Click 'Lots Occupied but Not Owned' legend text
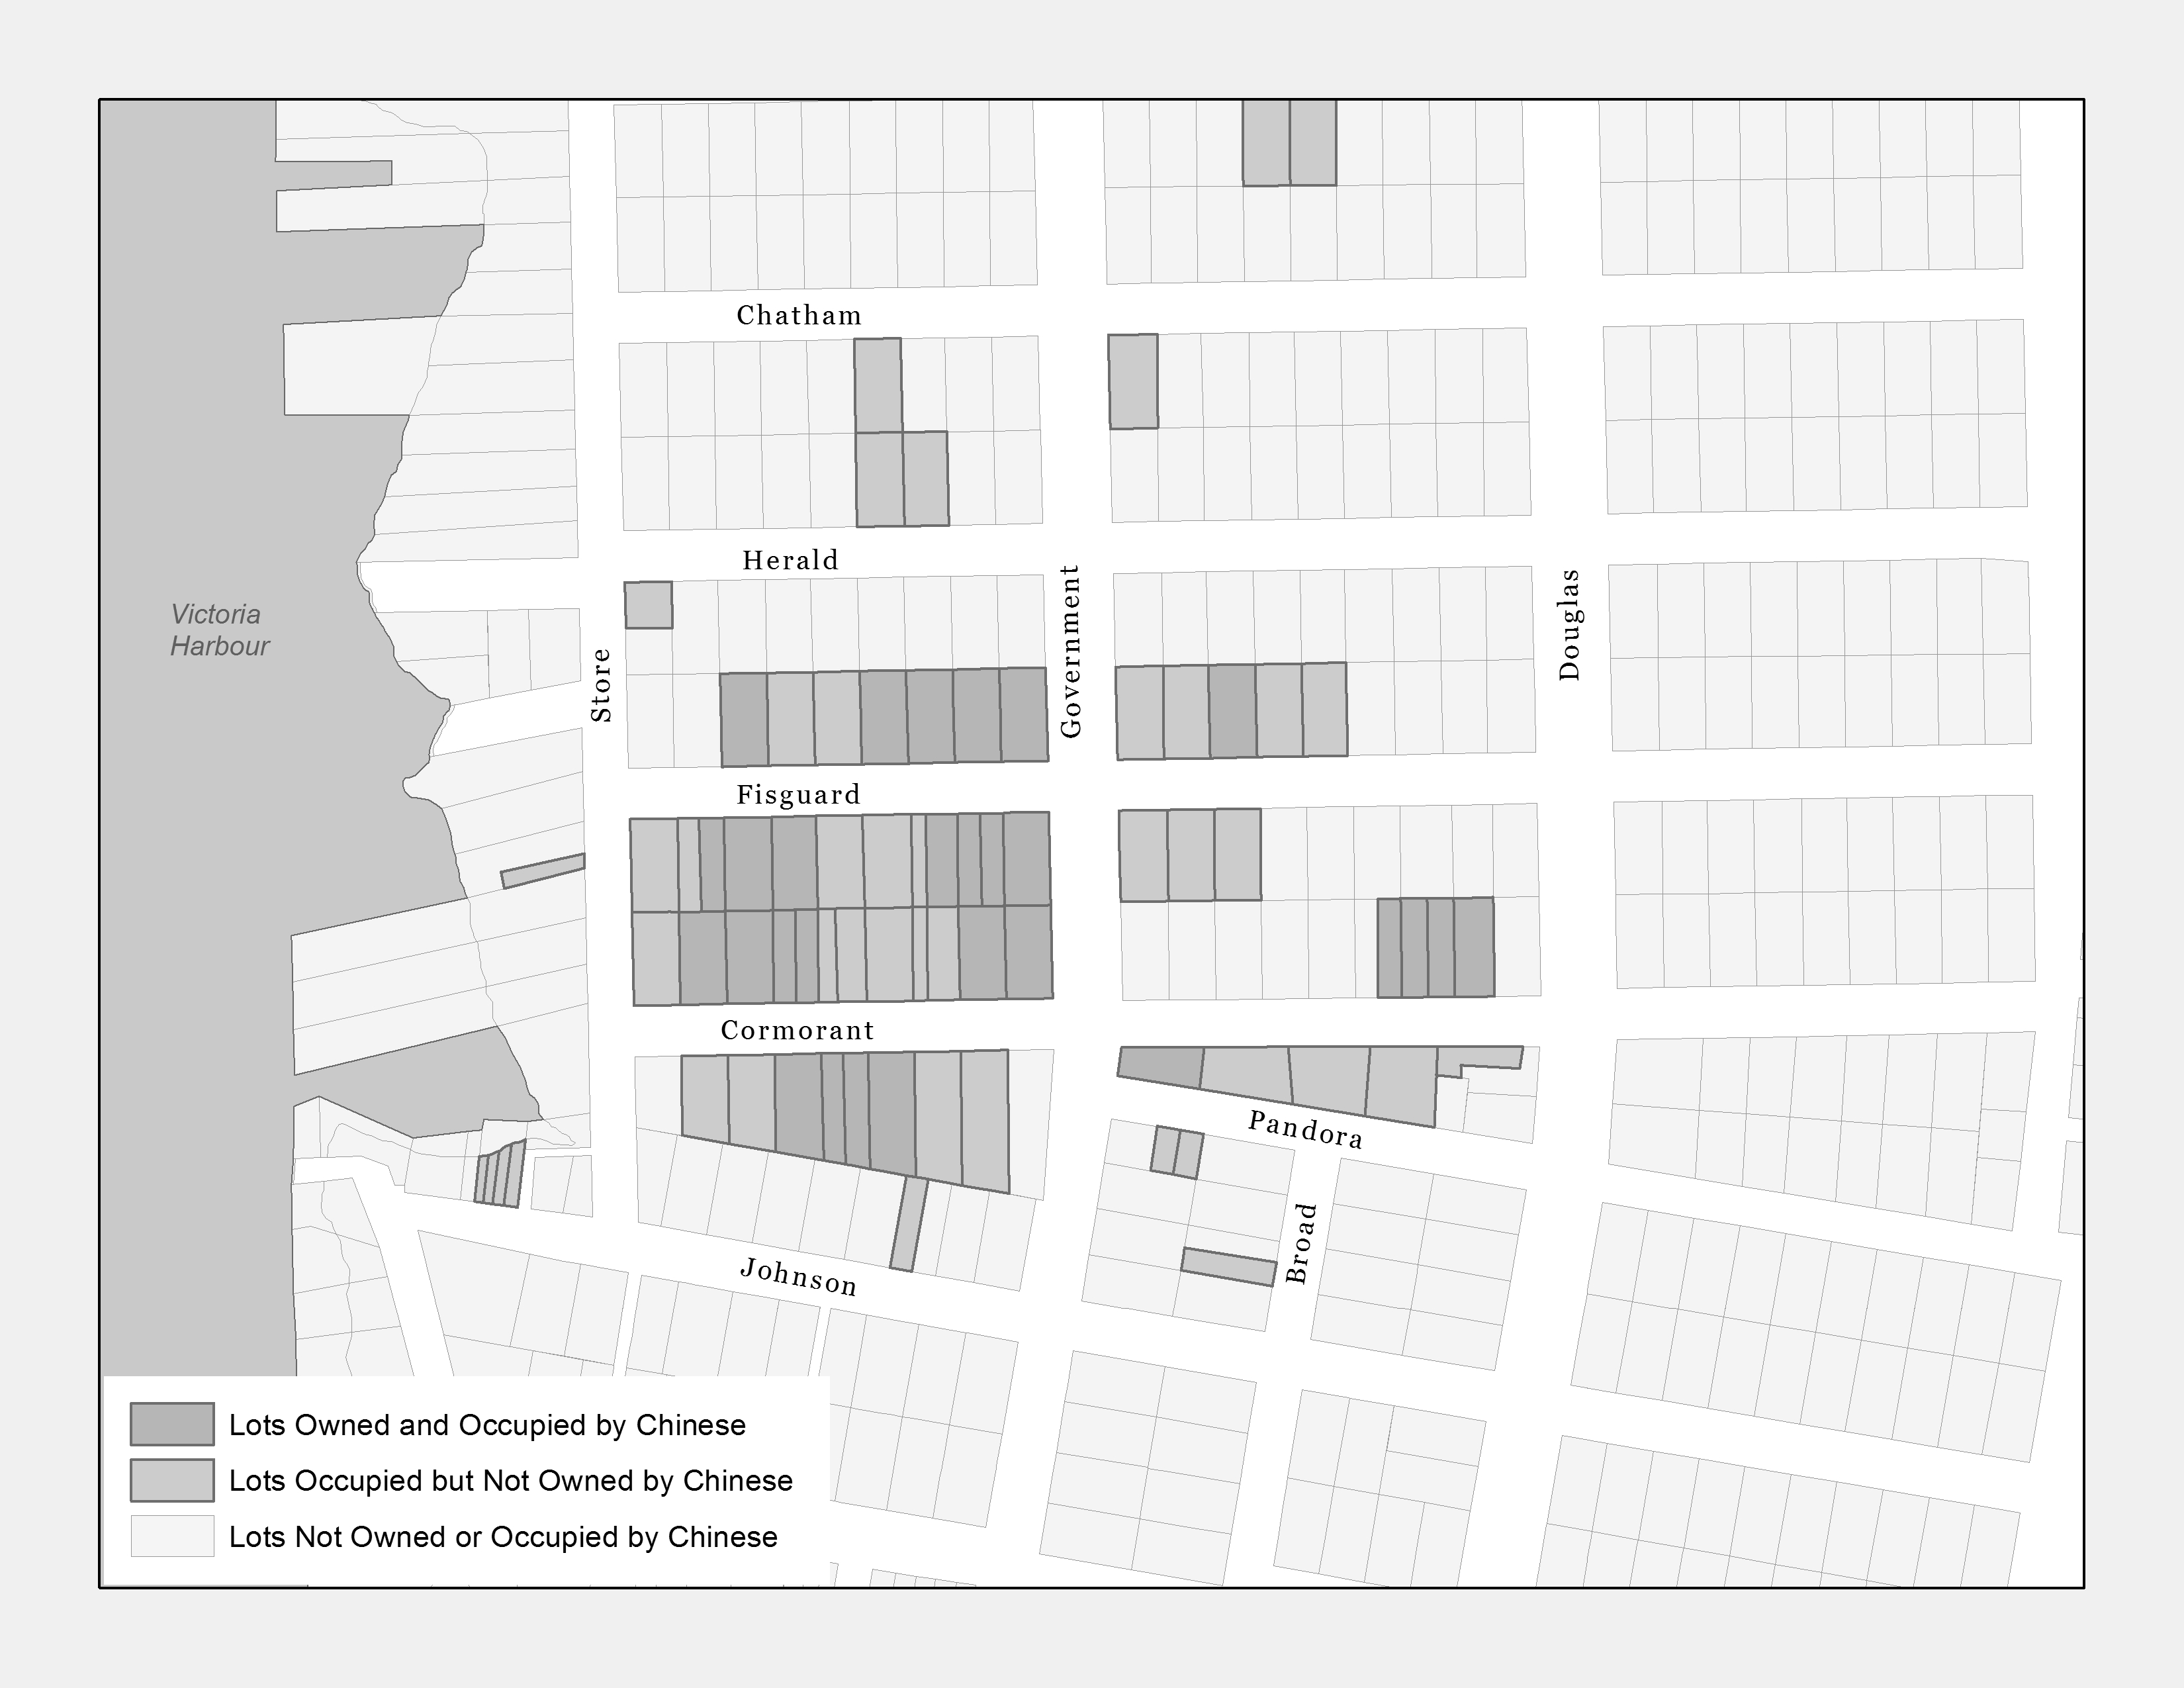Screen dimensions: 2184x1688 510,1481
